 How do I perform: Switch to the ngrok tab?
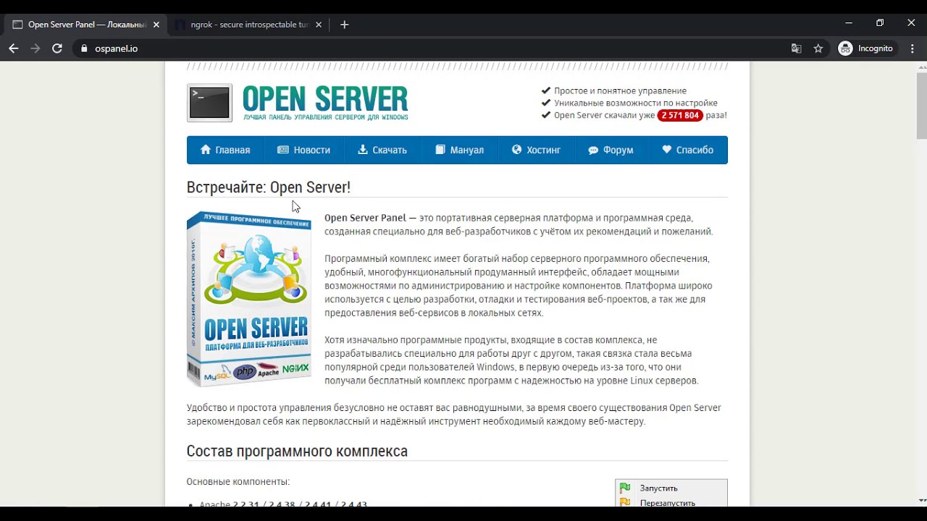tap(248, 25)
